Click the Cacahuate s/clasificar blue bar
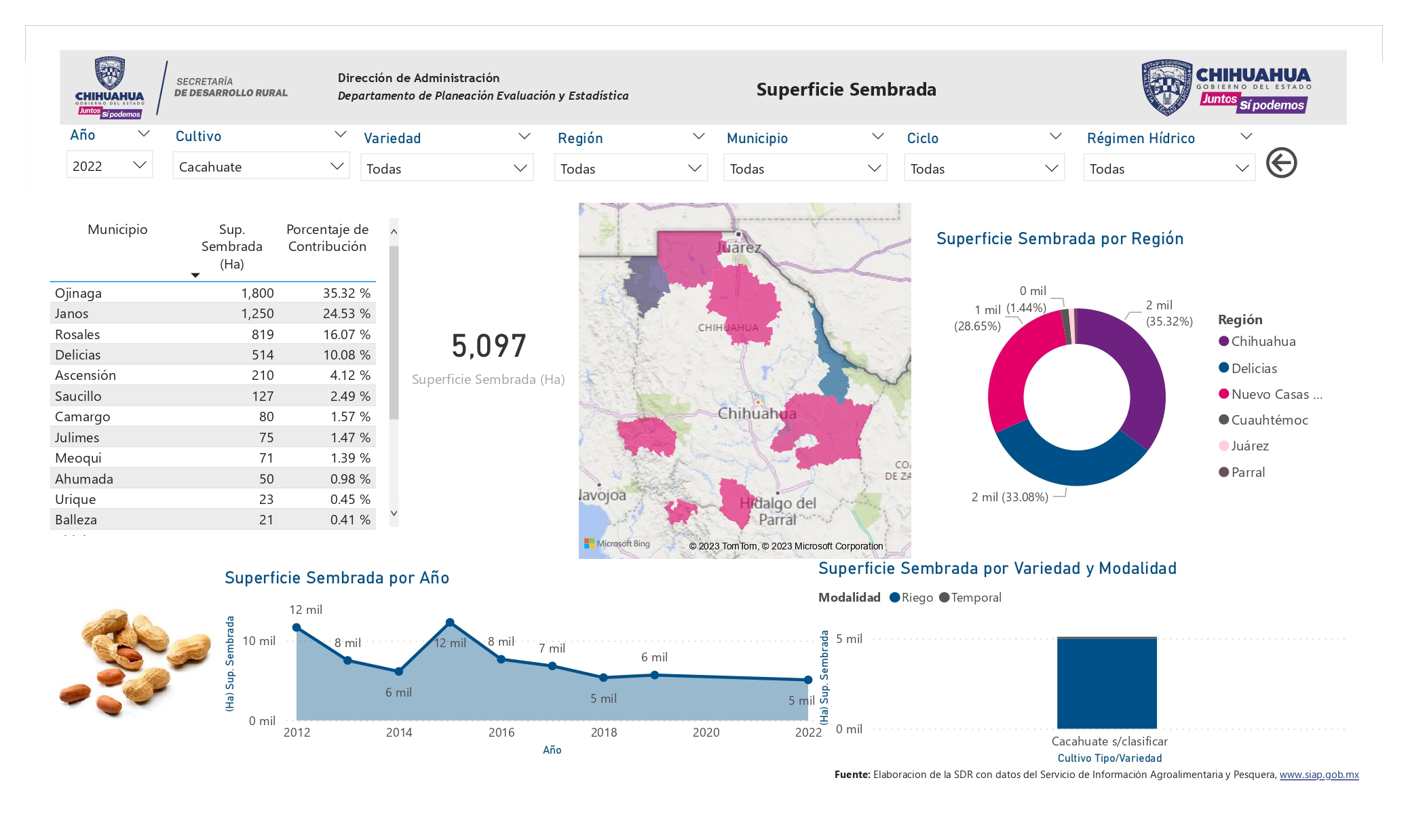Viewport: 1408px width, 814px height. 1107,684
